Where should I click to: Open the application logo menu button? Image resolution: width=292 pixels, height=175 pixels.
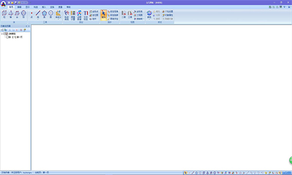tap(3, 4)
